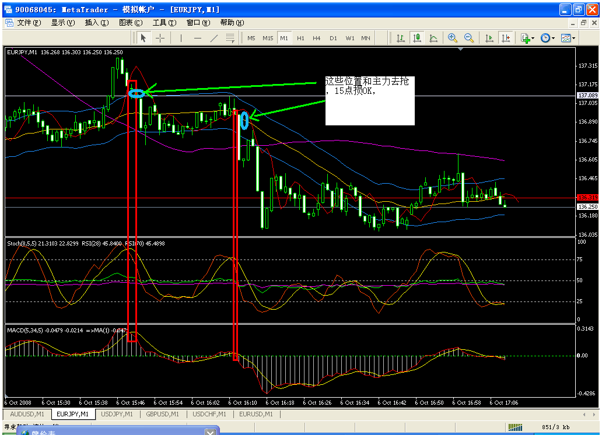Image resolution: width=602 pixels, height=435 pixels.
Task: Toggle chart auto scroll
Action: pos(489,38)
